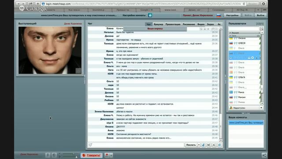Open the Презентация tab

click(173, 24)
